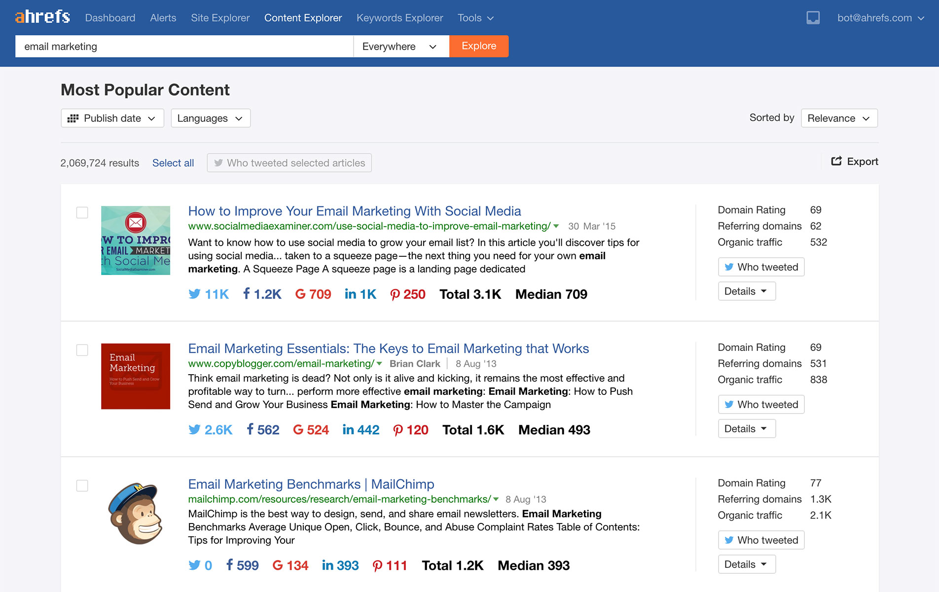Click Facebook share count 1.2K
The image size is (939, 592).
pos(262,294)
